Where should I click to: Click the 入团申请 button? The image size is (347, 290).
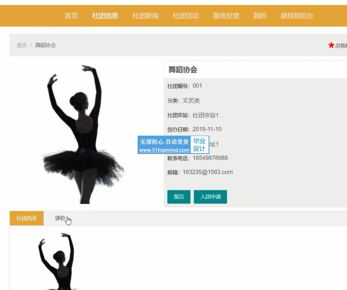click(x=211, y=197)
